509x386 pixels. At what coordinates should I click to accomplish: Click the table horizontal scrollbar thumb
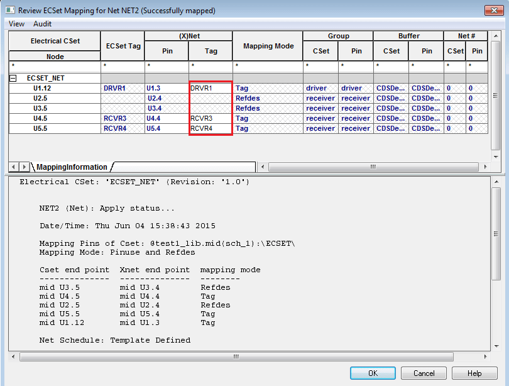[x=373, y=167]
